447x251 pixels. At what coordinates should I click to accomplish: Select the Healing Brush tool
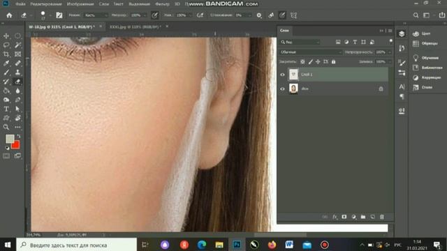pyautogui.click(x=17, y=63)
